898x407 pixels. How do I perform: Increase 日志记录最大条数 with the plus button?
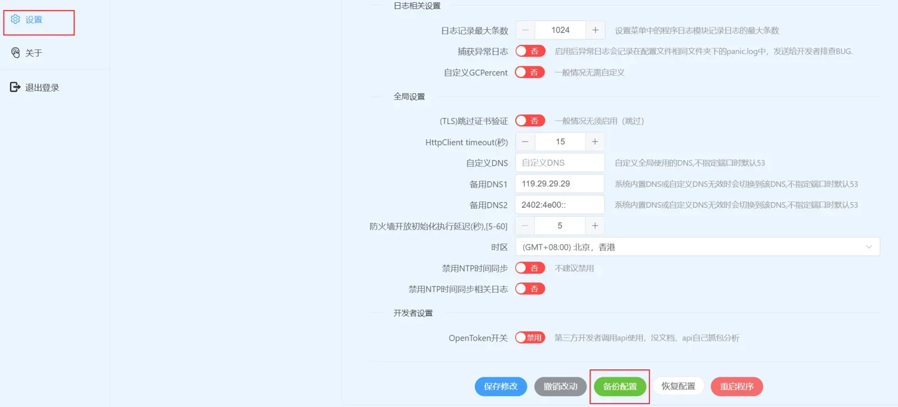pyautogui.click(x=595, y=30)
